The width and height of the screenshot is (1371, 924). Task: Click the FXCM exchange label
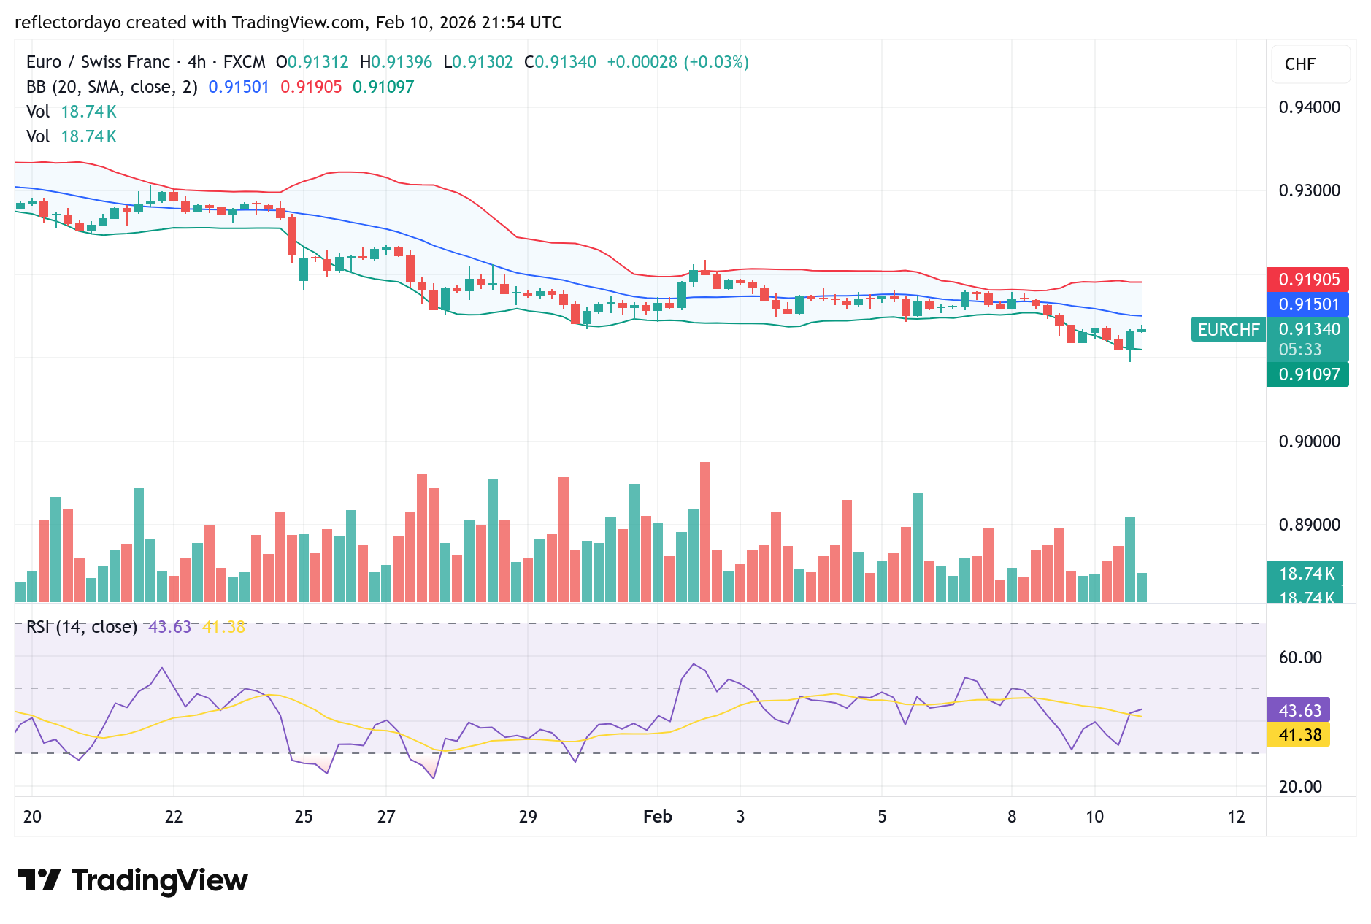tap(245, 62)
